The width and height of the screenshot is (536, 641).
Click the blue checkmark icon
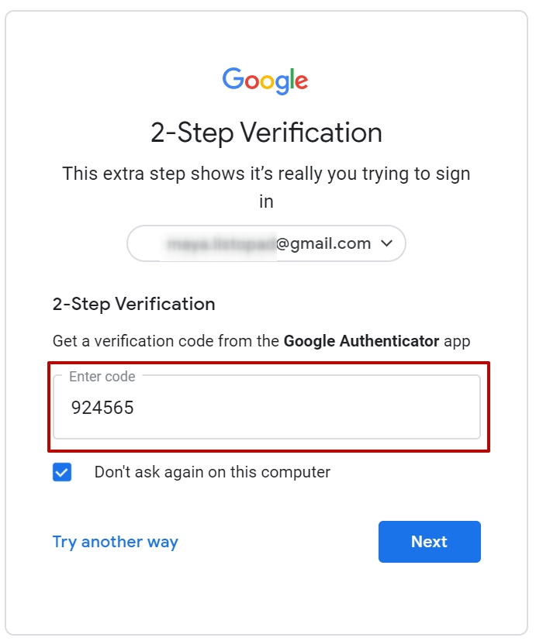point(62,472)
